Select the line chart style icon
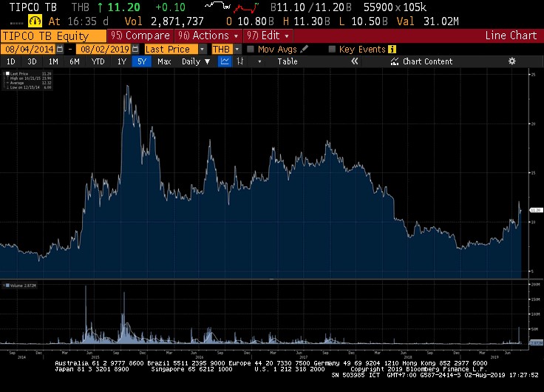The height and width of the screenshot is (392, 544). 225,61
